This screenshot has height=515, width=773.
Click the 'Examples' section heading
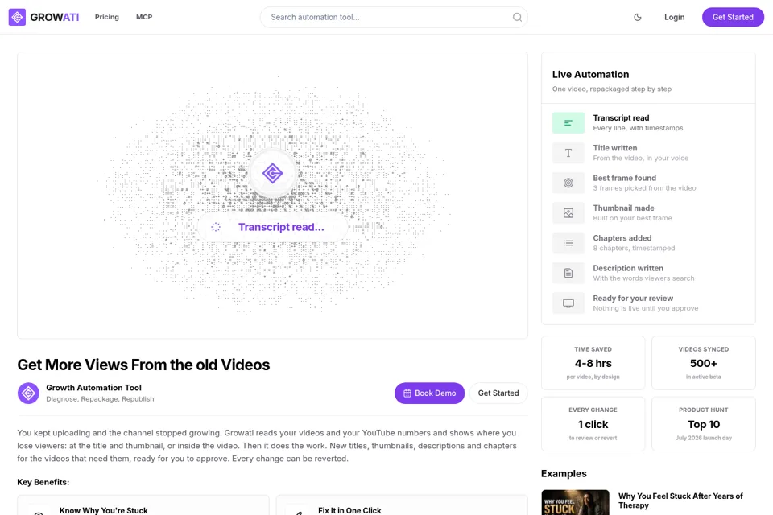click(564, 474)
